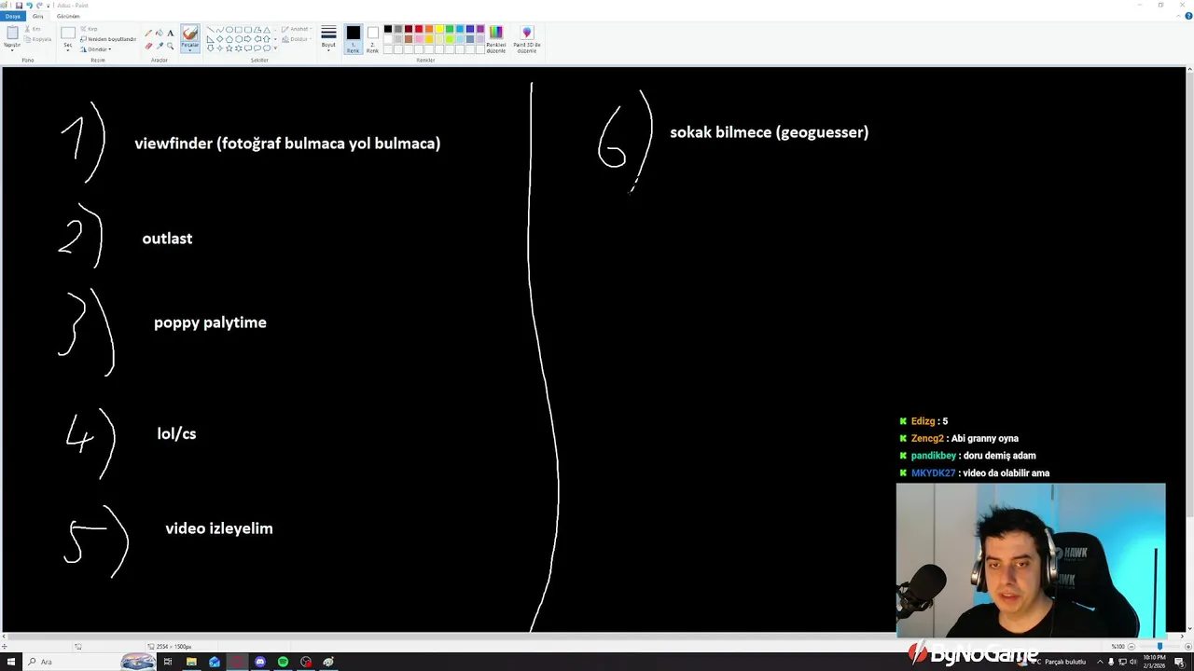The width and height of the screenshot is (1194, 671).
Task: Expand the Fırçalar brushes dropdown arrow
Action: [x=189, y=49]
